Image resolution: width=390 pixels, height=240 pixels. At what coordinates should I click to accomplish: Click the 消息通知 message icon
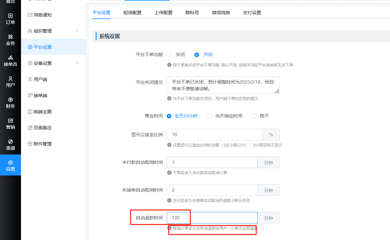coord(30,15)
